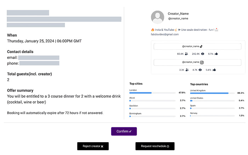
Task: Click Instagram followers icon beside 3.3K
Action: pos(187,70)
